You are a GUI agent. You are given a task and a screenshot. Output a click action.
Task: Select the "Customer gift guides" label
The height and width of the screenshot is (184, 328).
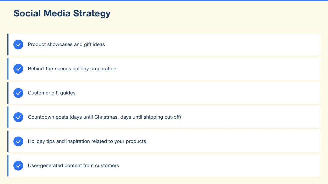coord(51,93)
